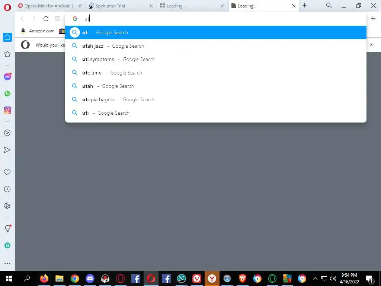Open My Flow arrow icon in sidebar
381x286 pixels.
click(7, 150)
